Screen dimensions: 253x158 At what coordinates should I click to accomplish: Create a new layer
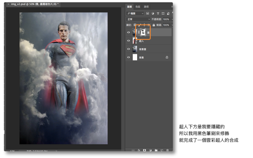coord(162,150)
